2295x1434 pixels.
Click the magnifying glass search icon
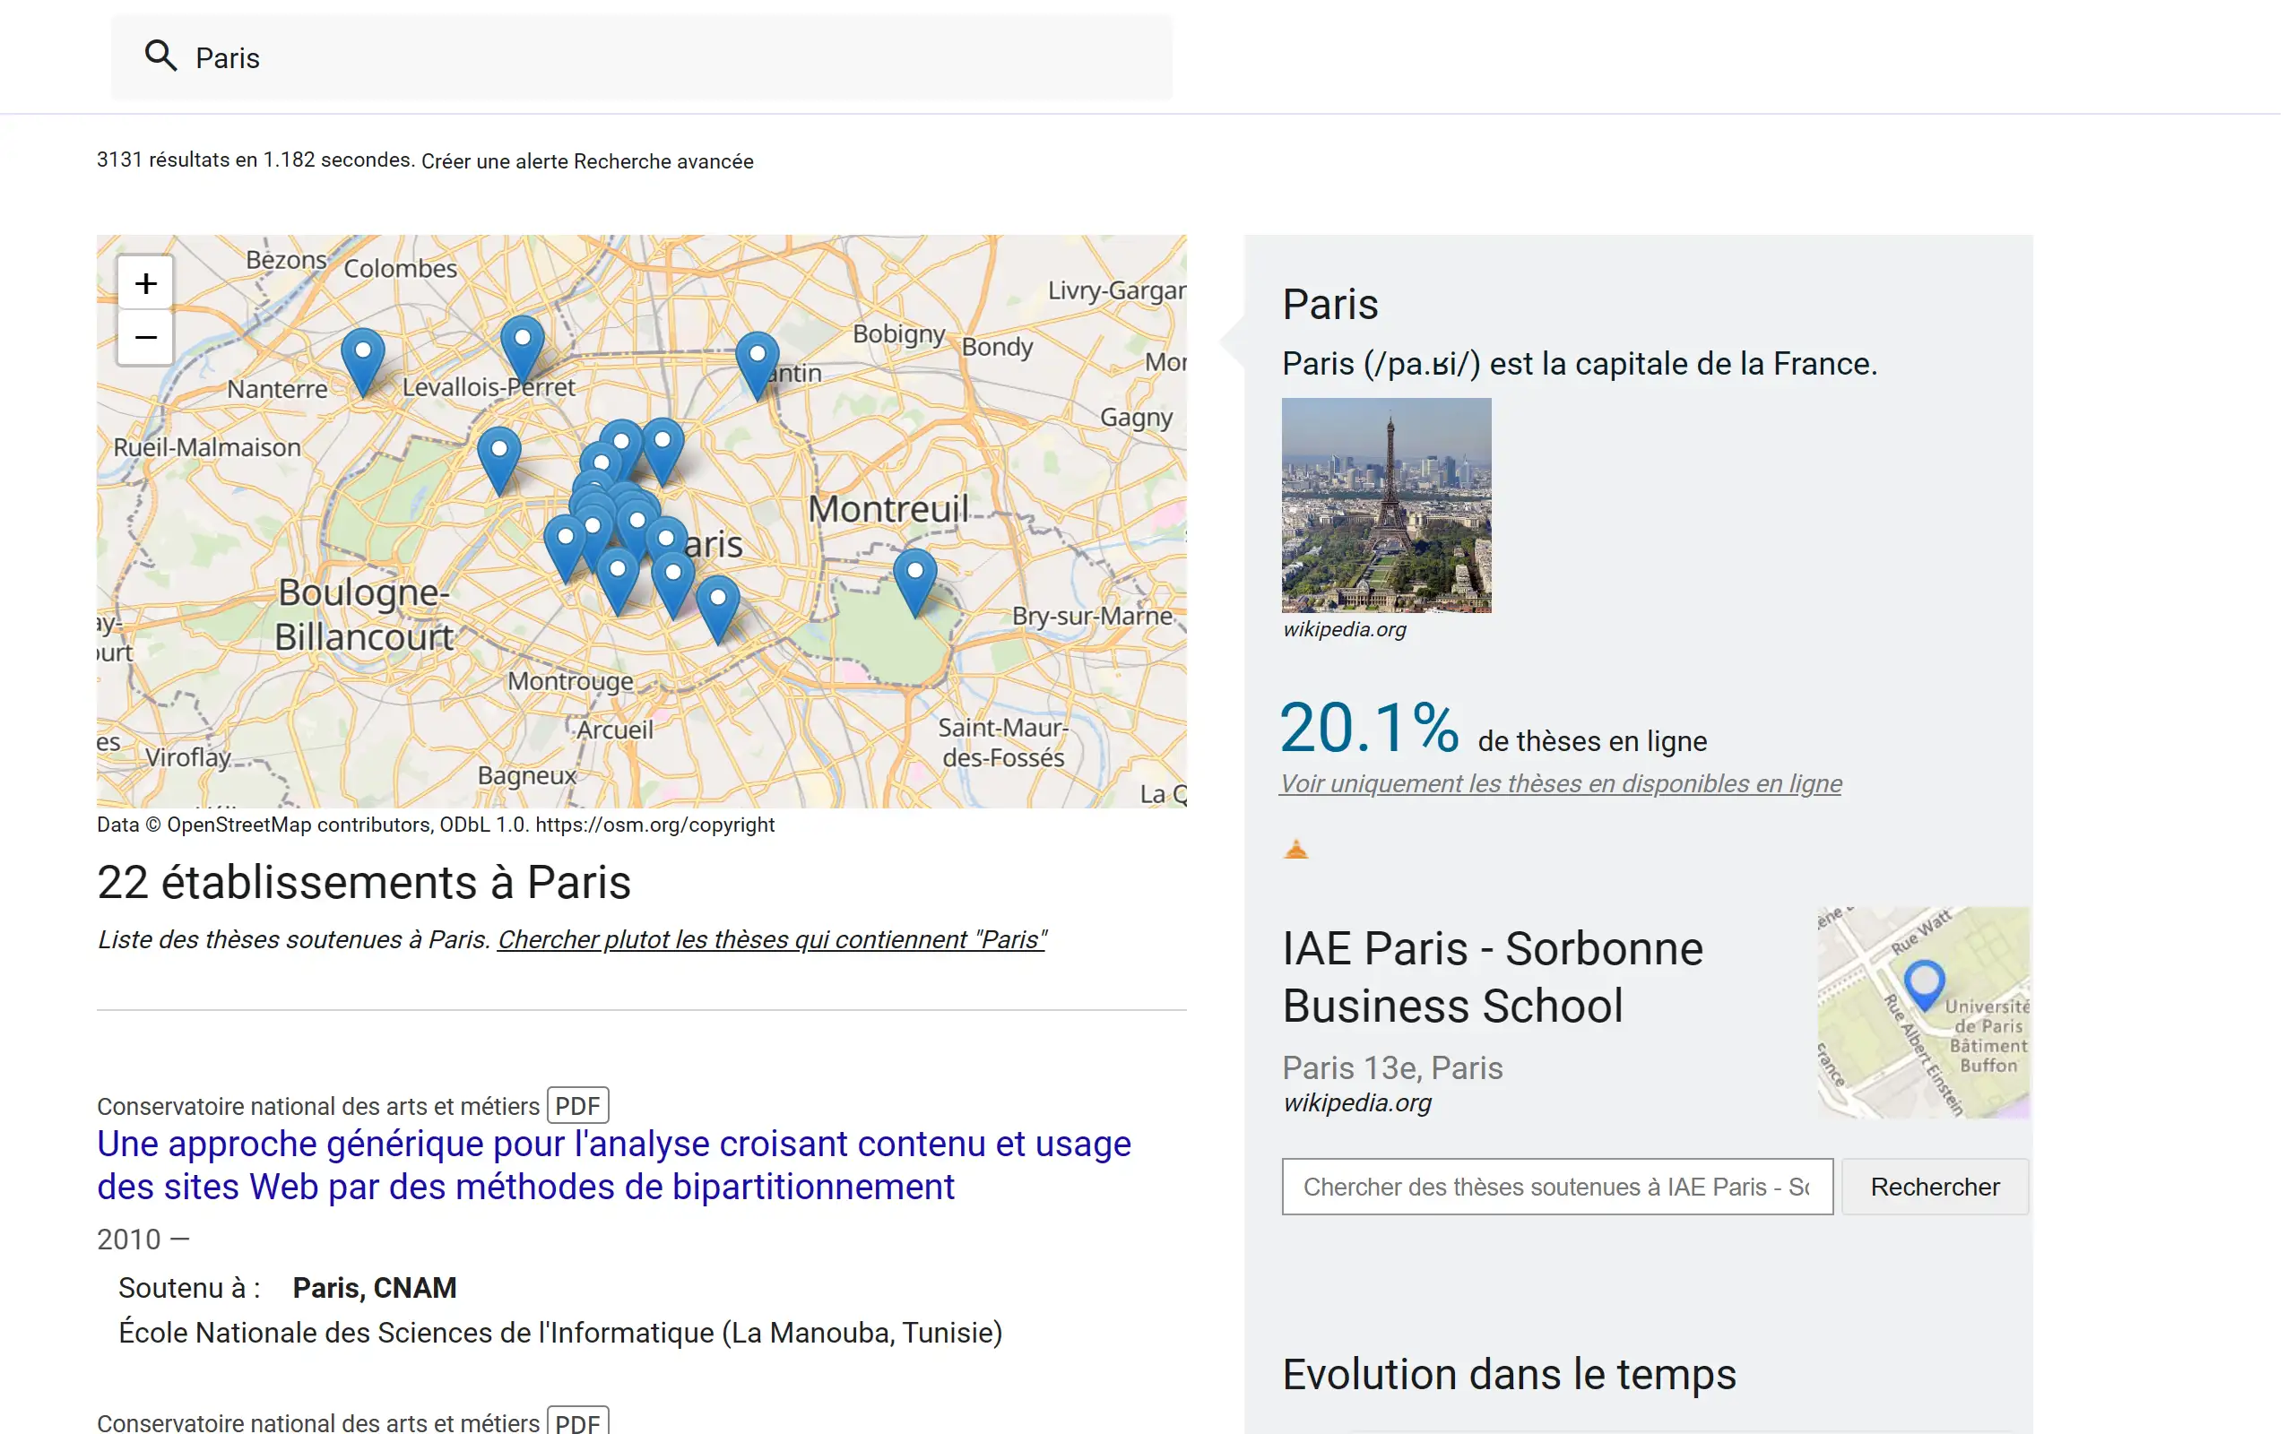point(160,56)
